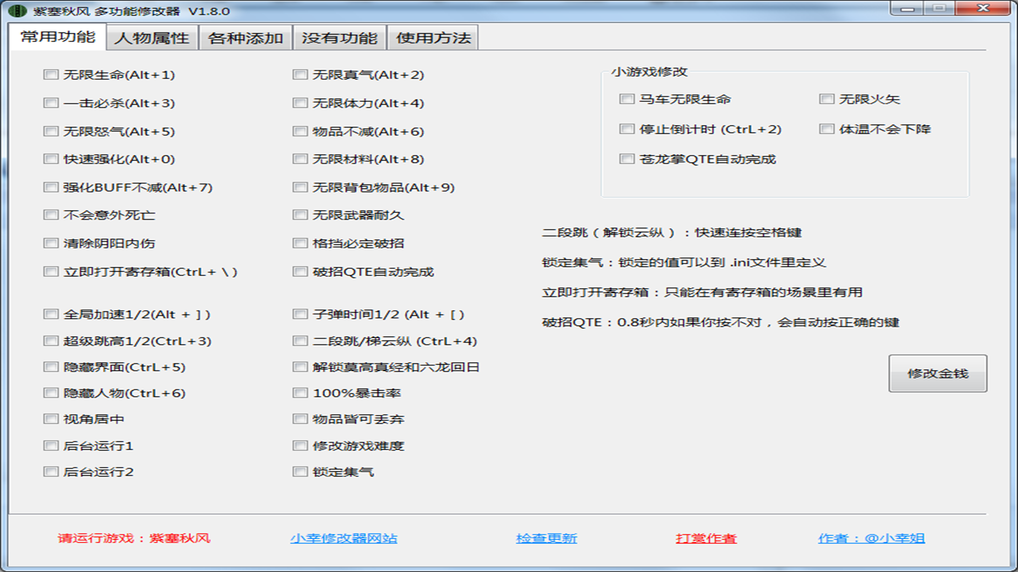The width and height of the screenshot is (1018, 572).
Task: Check 无限真气(Alt+2) option
Action: coord(300,75)
